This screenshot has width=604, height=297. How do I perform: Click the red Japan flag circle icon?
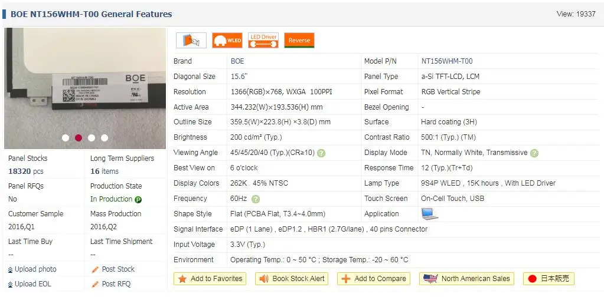point(533,279)
